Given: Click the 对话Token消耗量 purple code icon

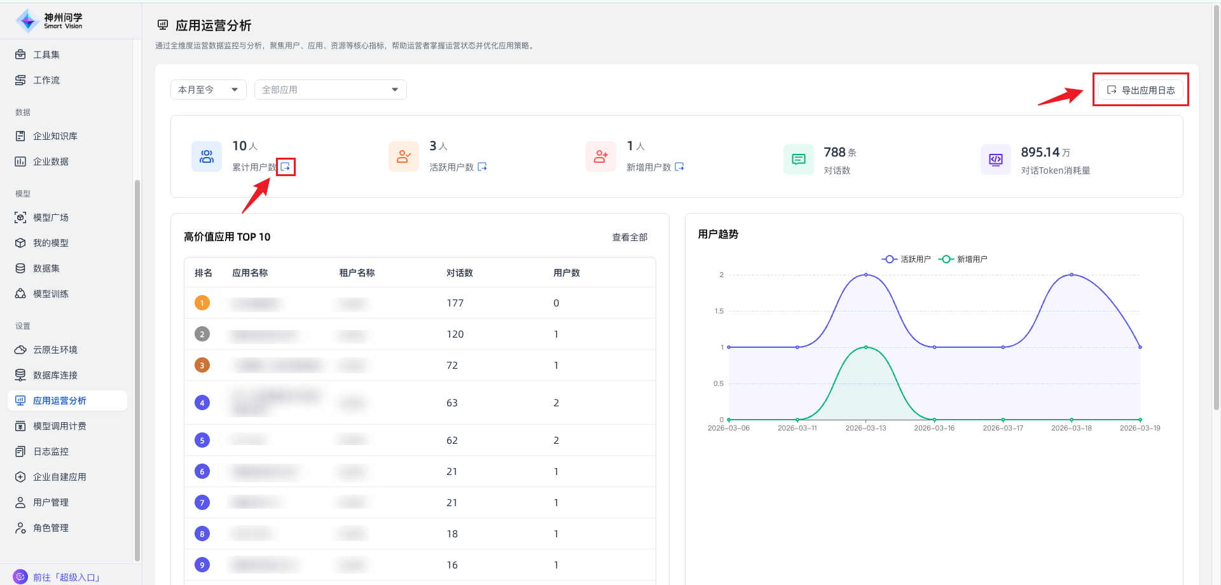Looking at the screenshot, I should click(995, 160).
